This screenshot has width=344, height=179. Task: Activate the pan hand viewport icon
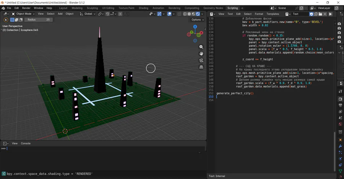(x=201, y=54)
